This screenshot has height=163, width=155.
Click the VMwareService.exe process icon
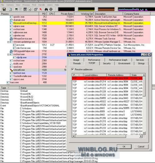[11, 39]
